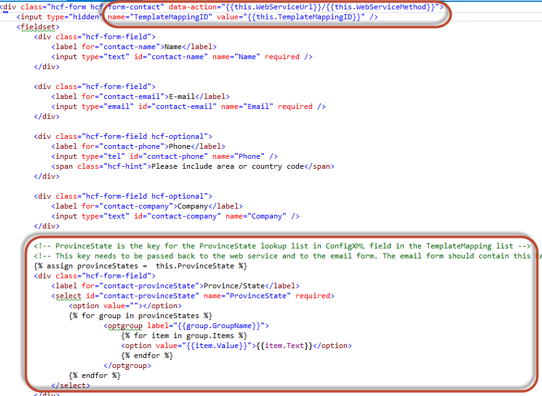Click hint text 'Please include area or country code'
This screenshot has height=396, width=542.
coord(227,166)
